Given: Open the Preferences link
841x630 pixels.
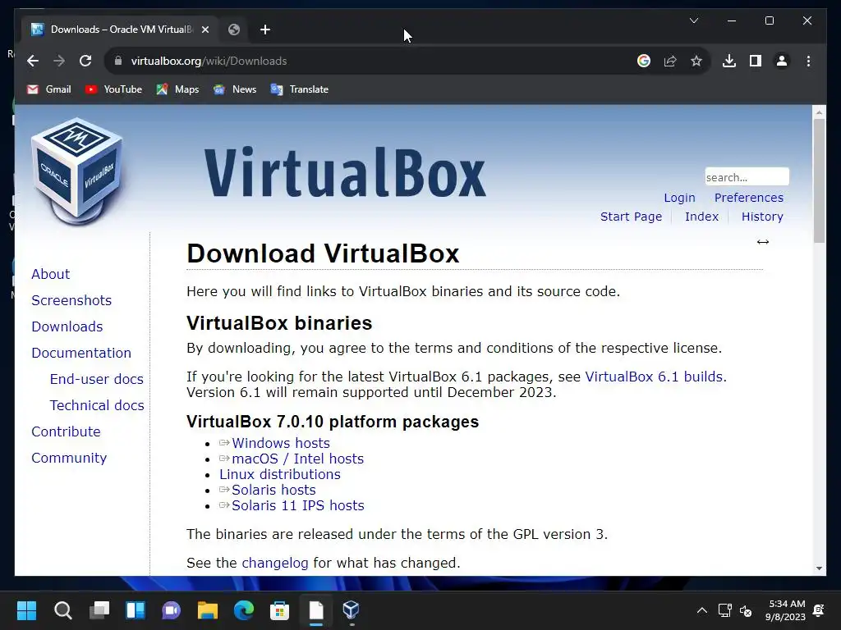Looking at the screenshot, I should click(749, 198).
